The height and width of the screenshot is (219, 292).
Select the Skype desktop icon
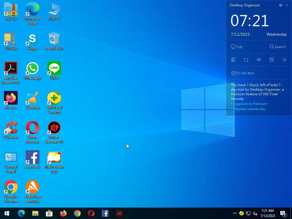[33, 41]
